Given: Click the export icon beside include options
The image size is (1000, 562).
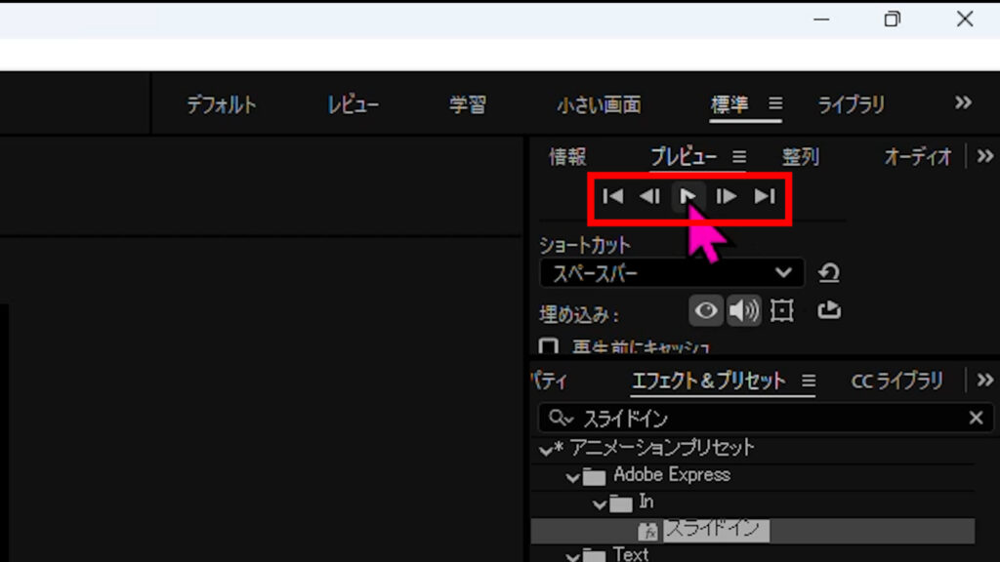Looking at the screenshot, I should pyautogui.click(x=828, y=310).
